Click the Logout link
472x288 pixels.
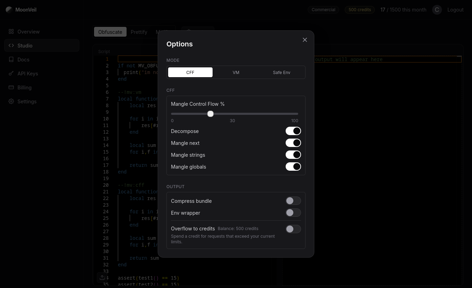[x=455, y=10]
